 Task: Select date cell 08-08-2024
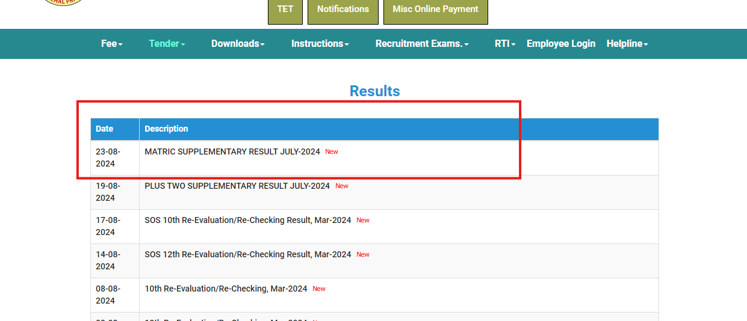click(115, 295)
